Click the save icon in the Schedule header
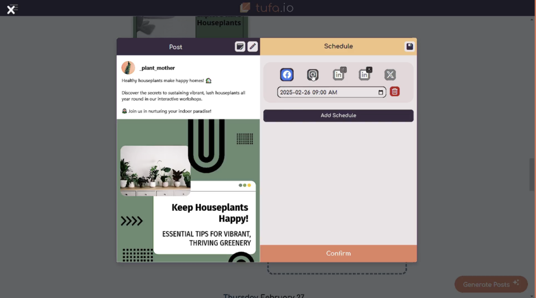536x298 pixels. point(409,46)
